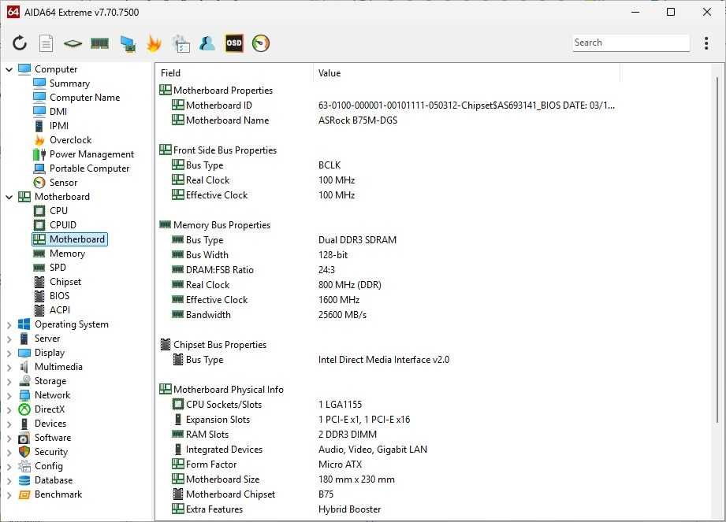Image resolution: width=726 pixels, height=522 pixels.
Task: Click the Config tree item
Action: [x=49, y=466]
